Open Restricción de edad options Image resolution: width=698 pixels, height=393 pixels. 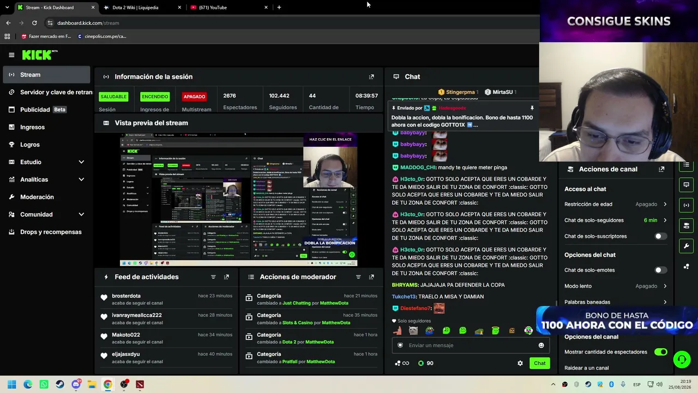coord(616,204)
